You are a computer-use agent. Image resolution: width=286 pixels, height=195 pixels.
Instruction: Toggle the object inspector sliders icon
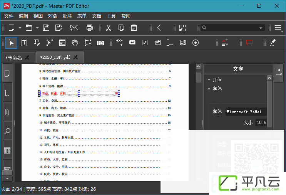(x=279, y=72)
